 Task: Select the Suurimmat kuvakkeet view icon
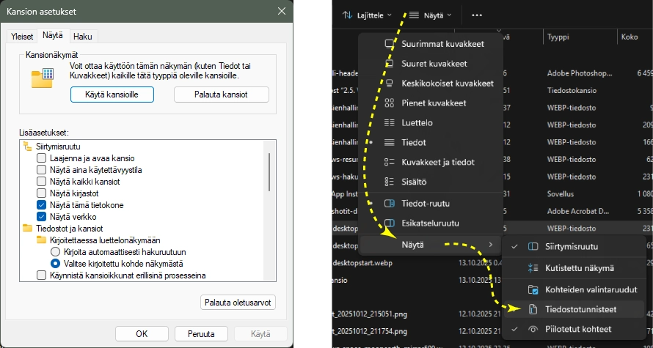(390, 44)
